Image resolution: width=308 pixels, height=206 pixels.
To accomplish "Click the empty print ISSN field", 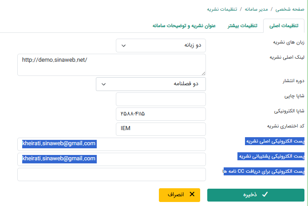I will click(x=161, y=99).
